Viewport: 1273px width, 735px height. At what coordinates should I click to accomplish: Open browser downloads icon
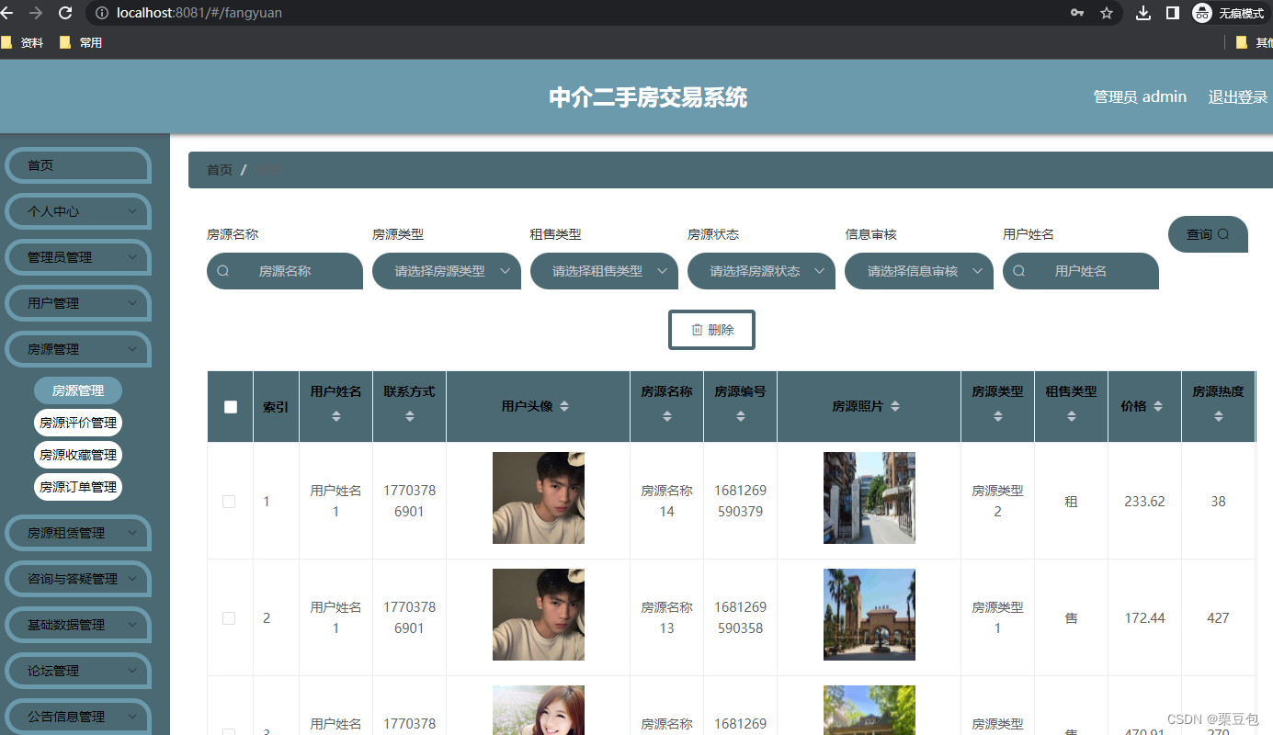(1143, 13)
